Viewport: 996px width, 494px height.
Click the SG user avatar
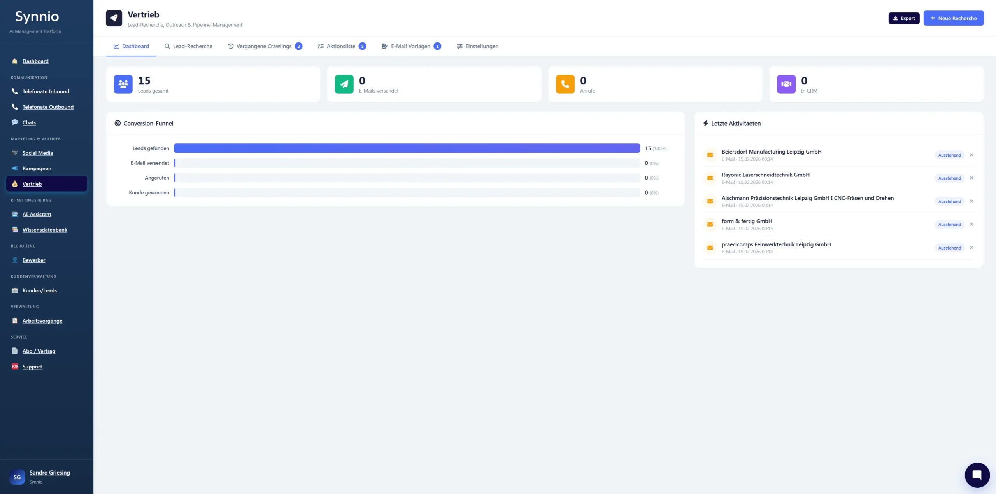17,477
